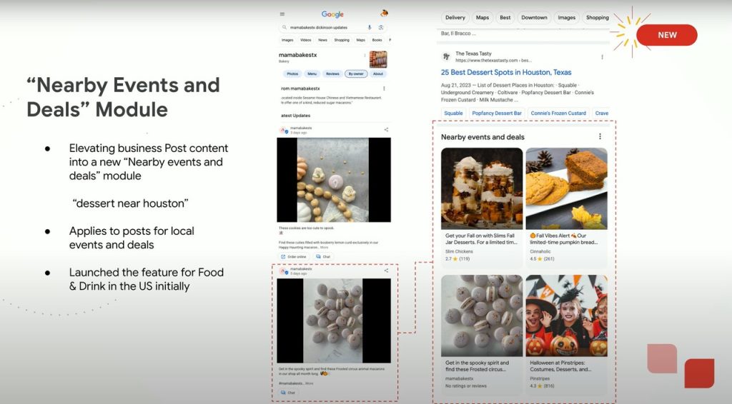The image size is (732, 404).
Task: Click the partially shown Crave chip
Action: tap(600, 113)
